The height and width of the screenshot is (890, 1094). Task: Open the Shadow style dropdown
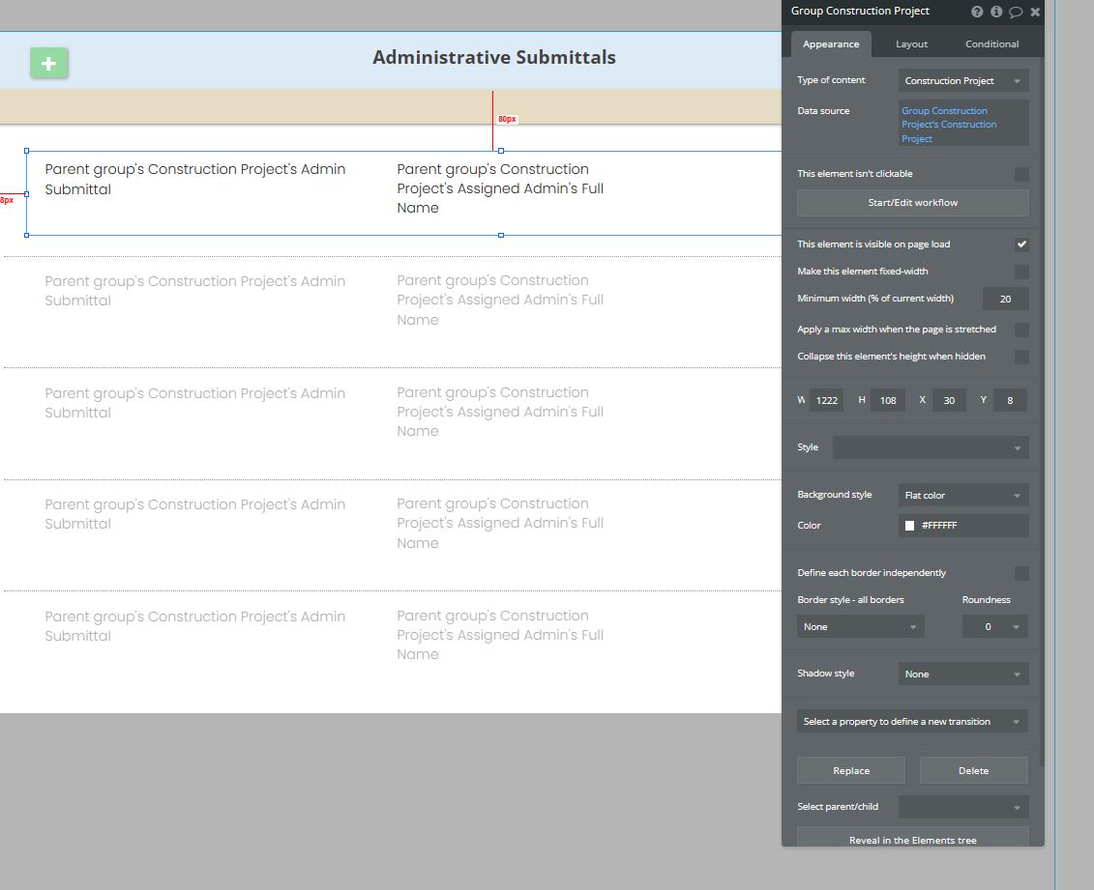coord(962,674)
